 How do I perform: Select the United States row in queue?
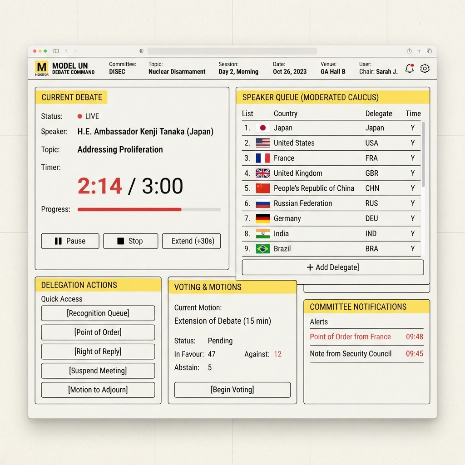[x=331, y=143]
